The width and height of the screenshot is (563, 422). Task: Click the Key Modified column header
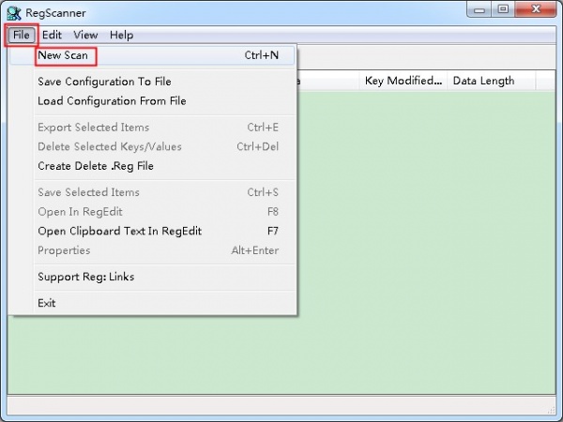pyautogui.click(x=403, y=81)
